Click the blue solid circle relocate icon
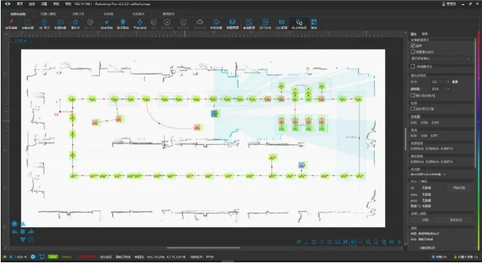Image resolution: width=482 pixels, height=263 pixels. (x=75, y=22)
